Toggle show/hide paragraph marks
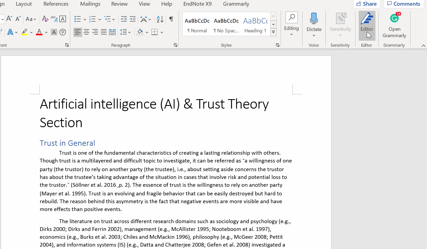This screenshot has width=427, height=249. tap(171, 19)
